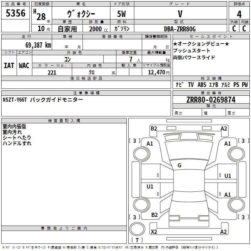Click the G mark on the windshield

179,165
